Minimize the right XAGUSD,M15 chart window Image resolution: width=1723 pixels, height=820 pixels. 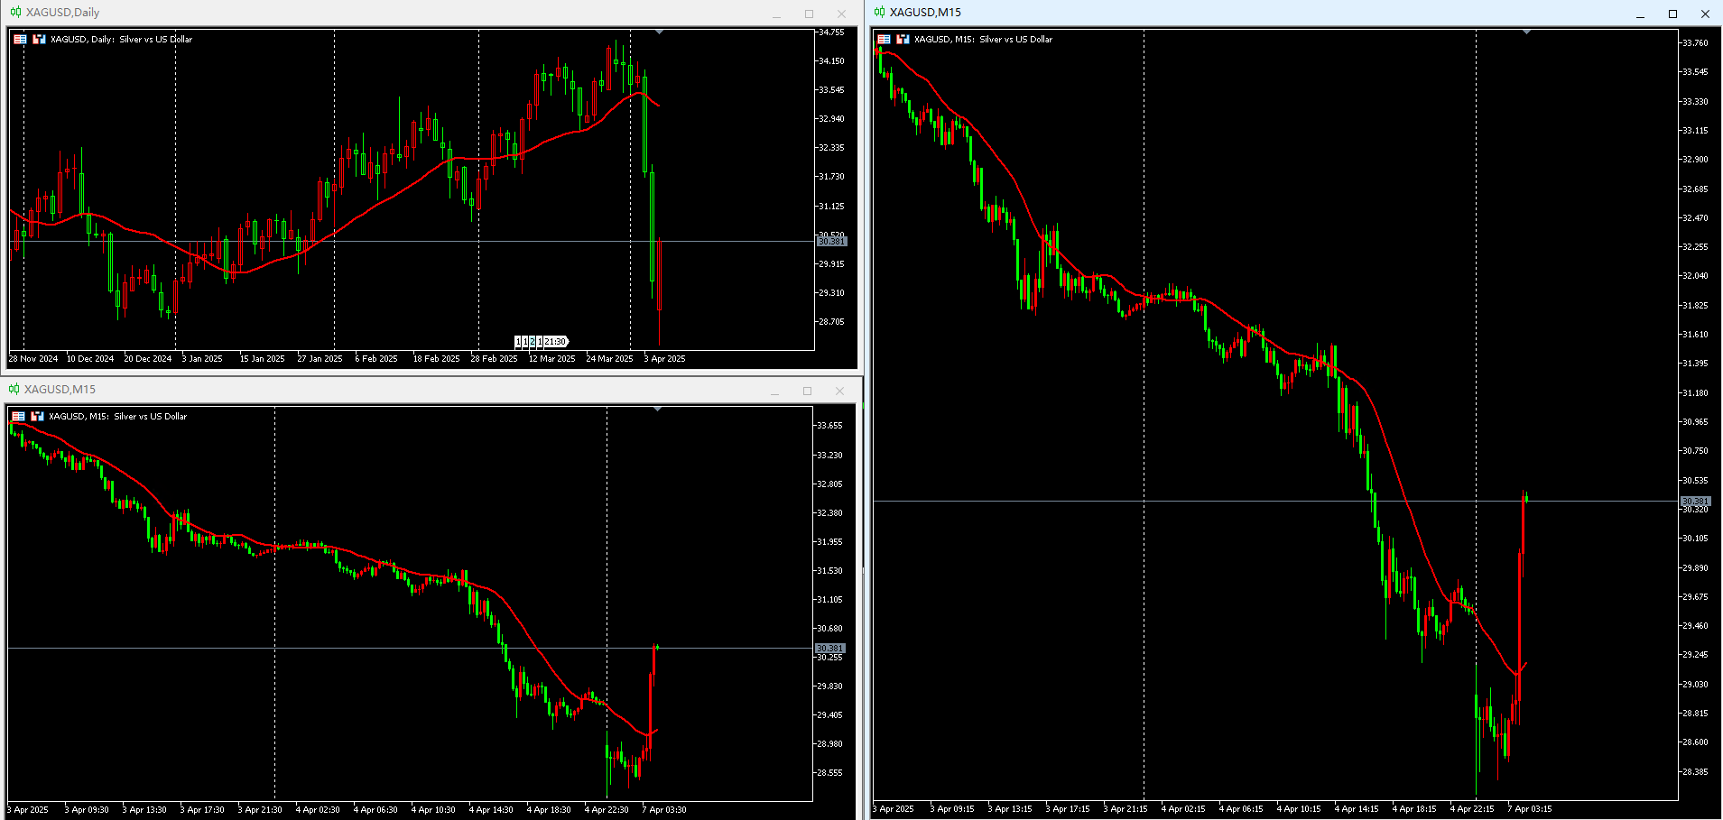pyautogui.click(x=1640, y=14)
